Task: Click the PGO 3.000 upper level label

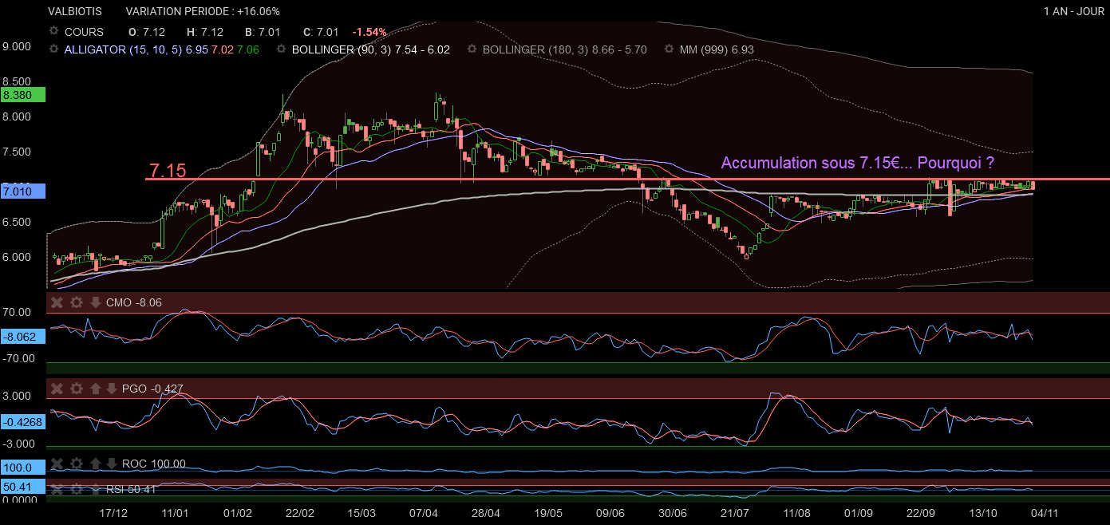Action: tap(18, 397)
